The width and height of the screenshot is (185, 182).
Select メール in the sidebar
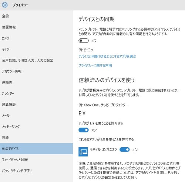click(36, 115)
